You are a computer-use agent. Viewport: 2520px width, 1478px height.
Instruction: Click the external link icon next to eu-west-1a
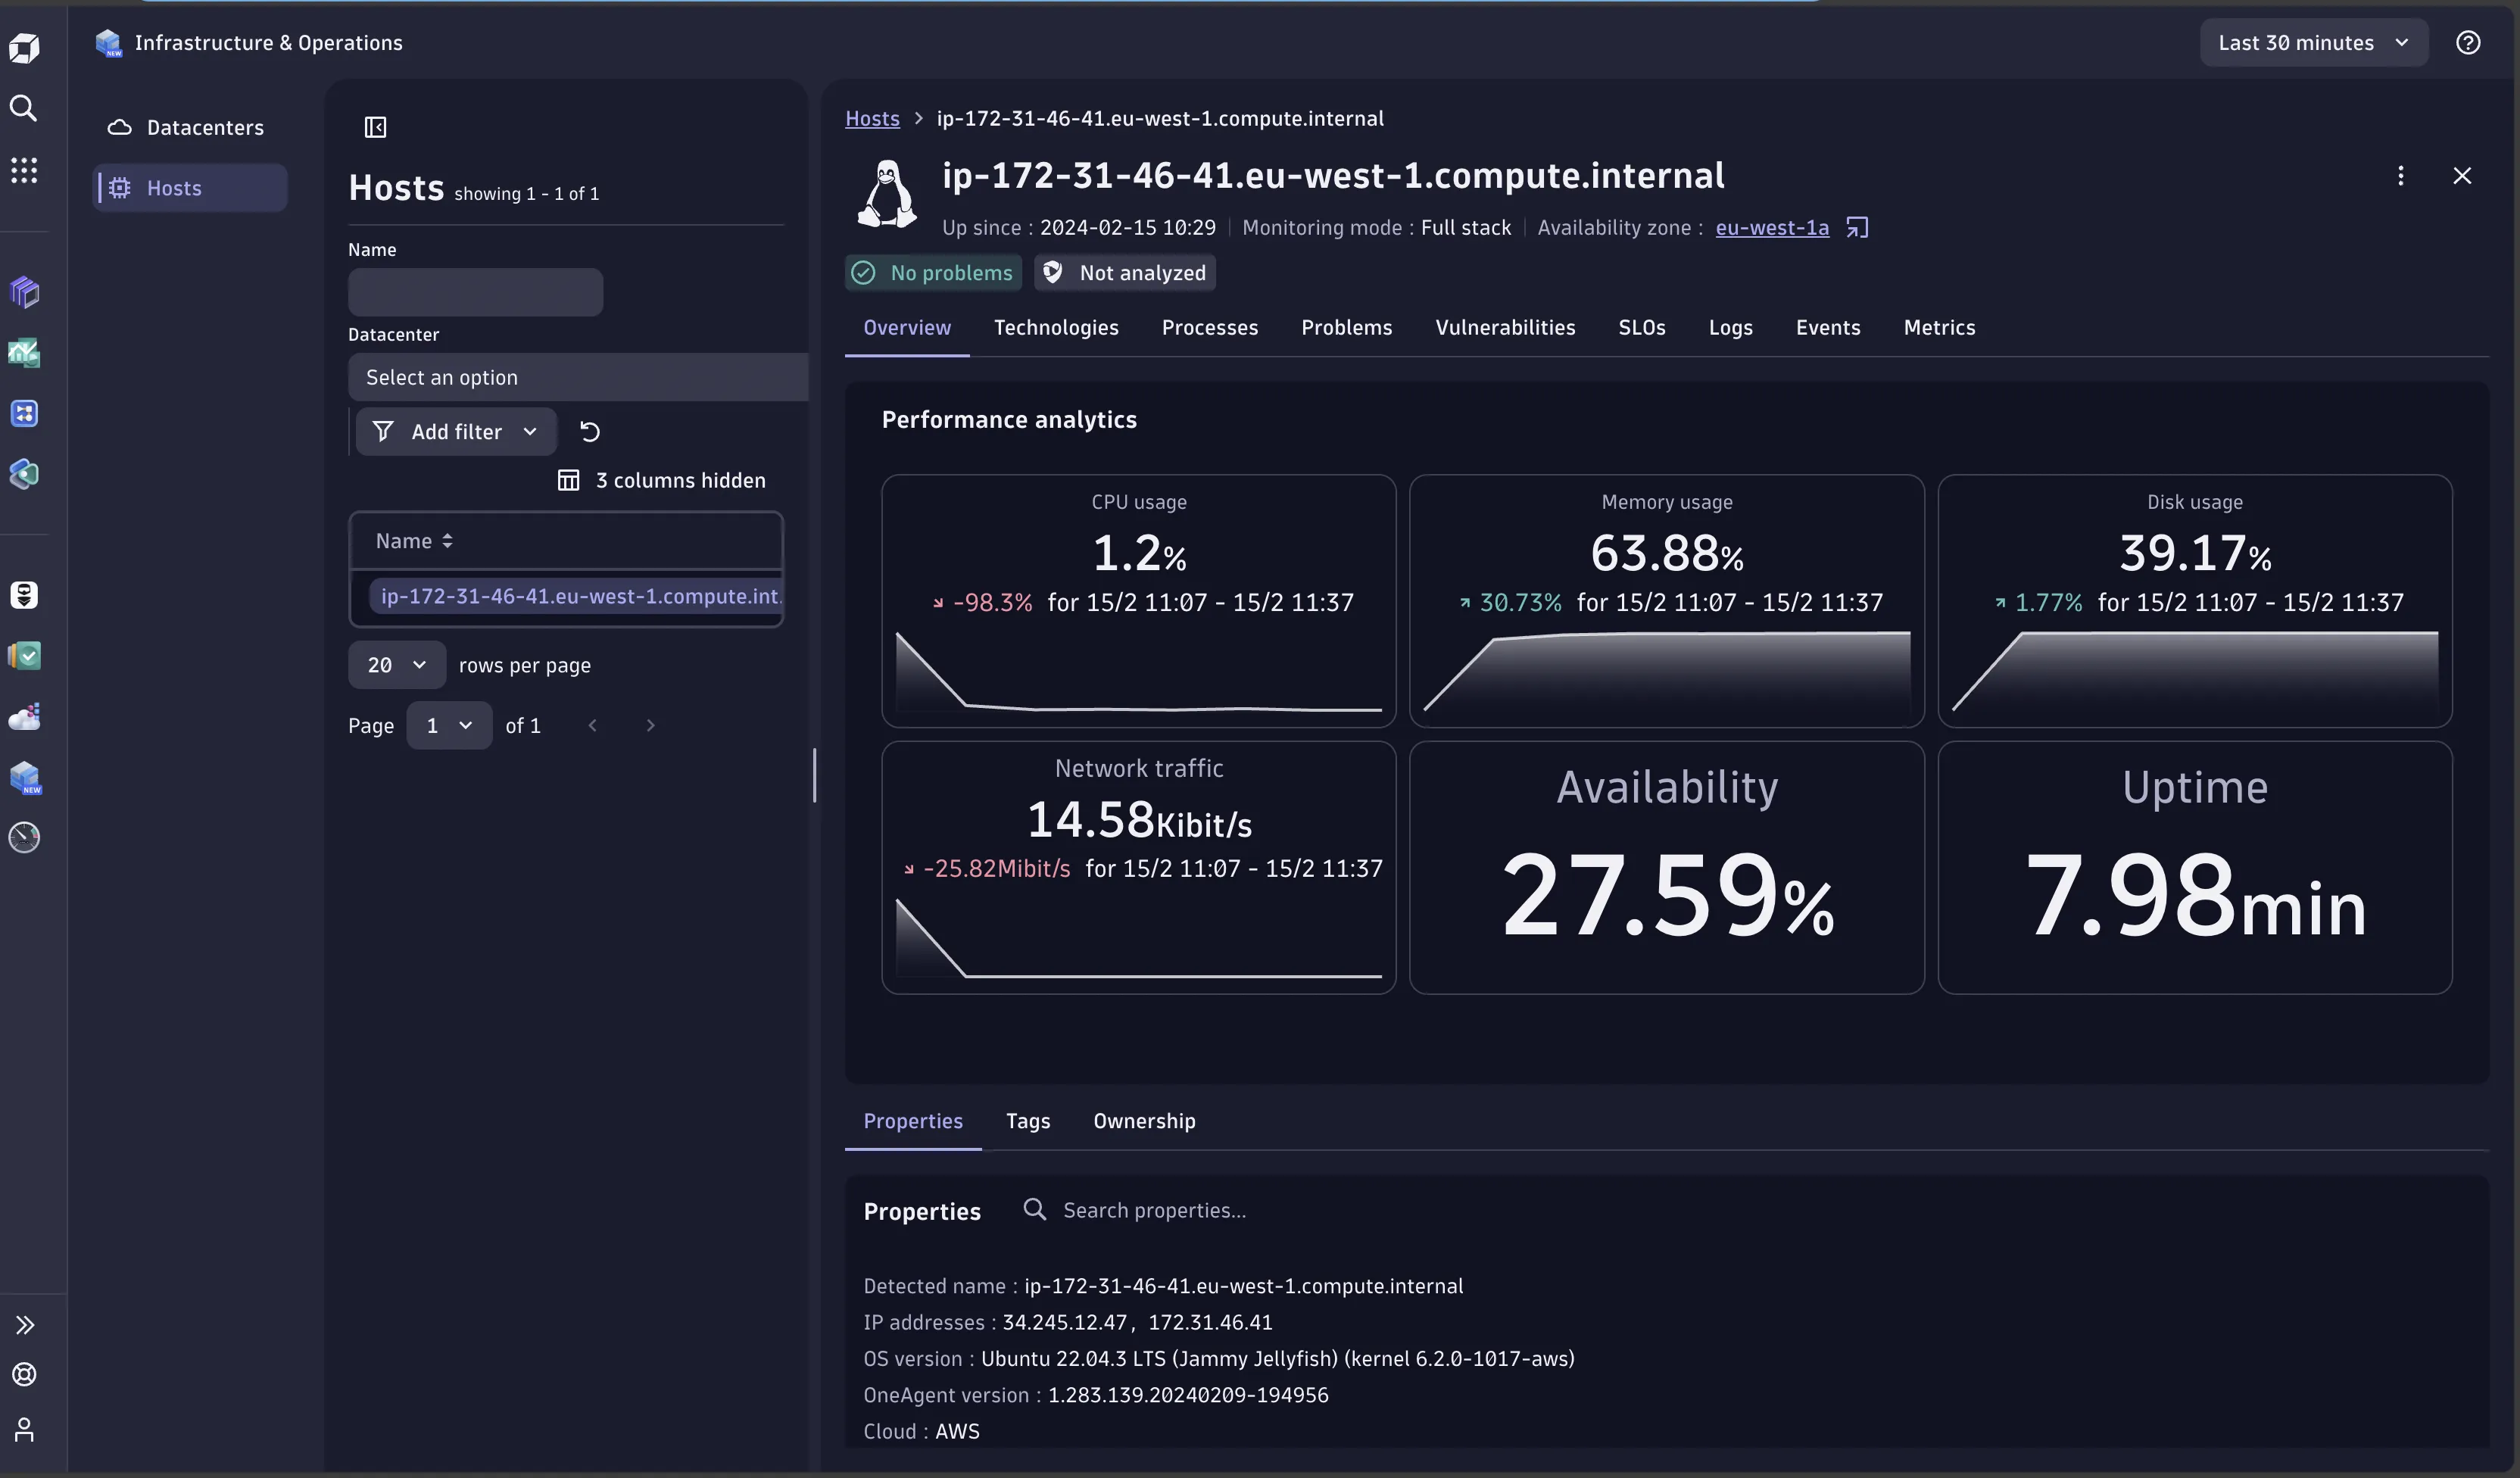(1857, 227)
